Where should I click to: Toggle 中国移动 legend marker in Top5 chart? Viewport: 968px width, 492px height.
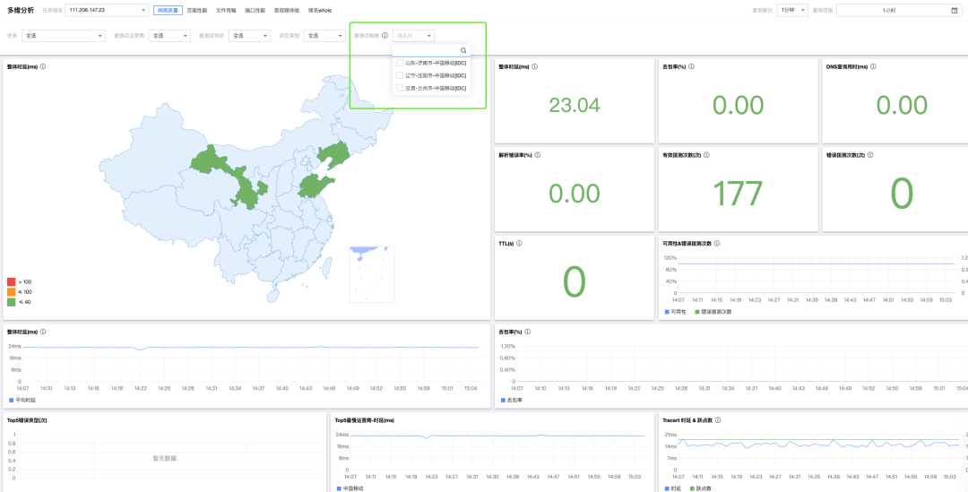click(x=339, y=488)
